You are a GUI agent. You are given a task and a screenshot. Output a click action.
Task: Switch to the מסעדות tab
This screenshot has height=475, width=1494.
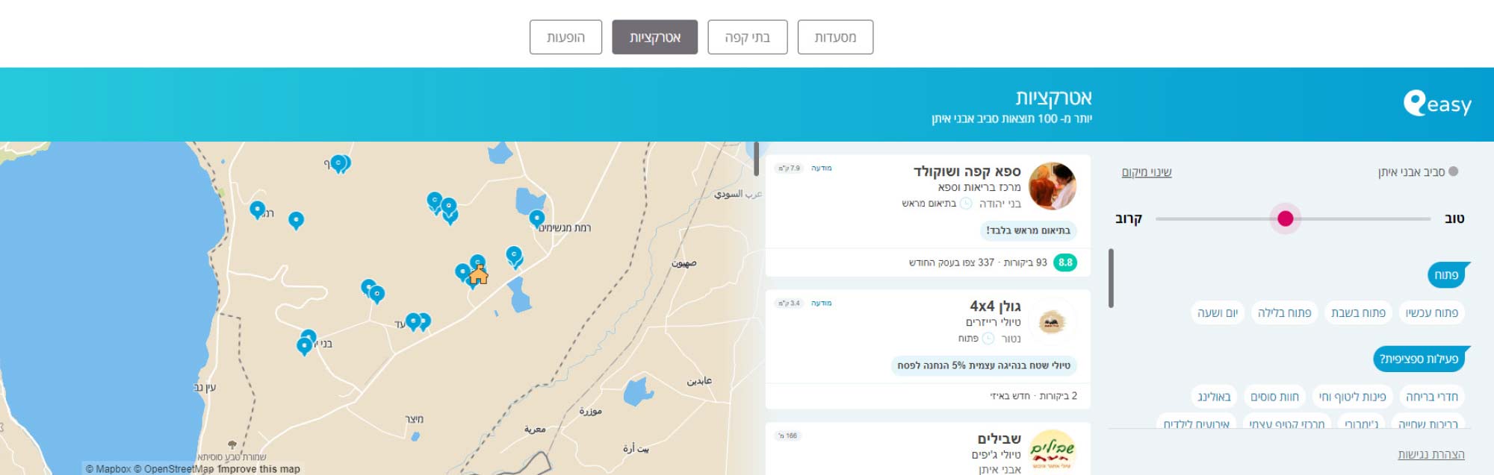pos(835,37)
